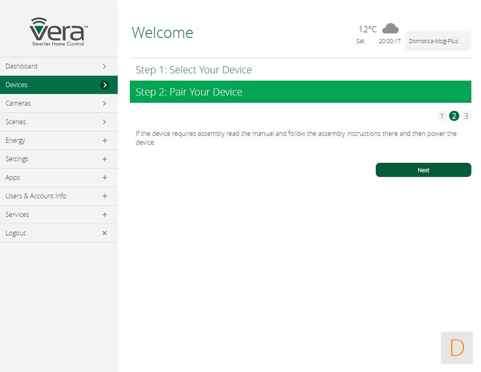Go to Step 1: Select Your Device

[x=194, y=70]
